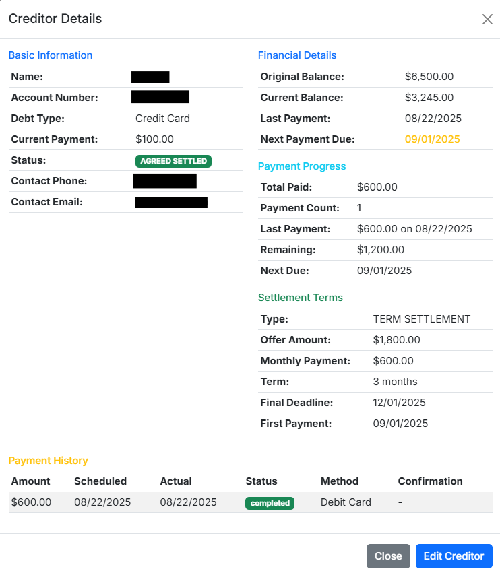This screenshot has height=571, width=500.
Task: Select the Basic Information section header
Action: [50, 55]
